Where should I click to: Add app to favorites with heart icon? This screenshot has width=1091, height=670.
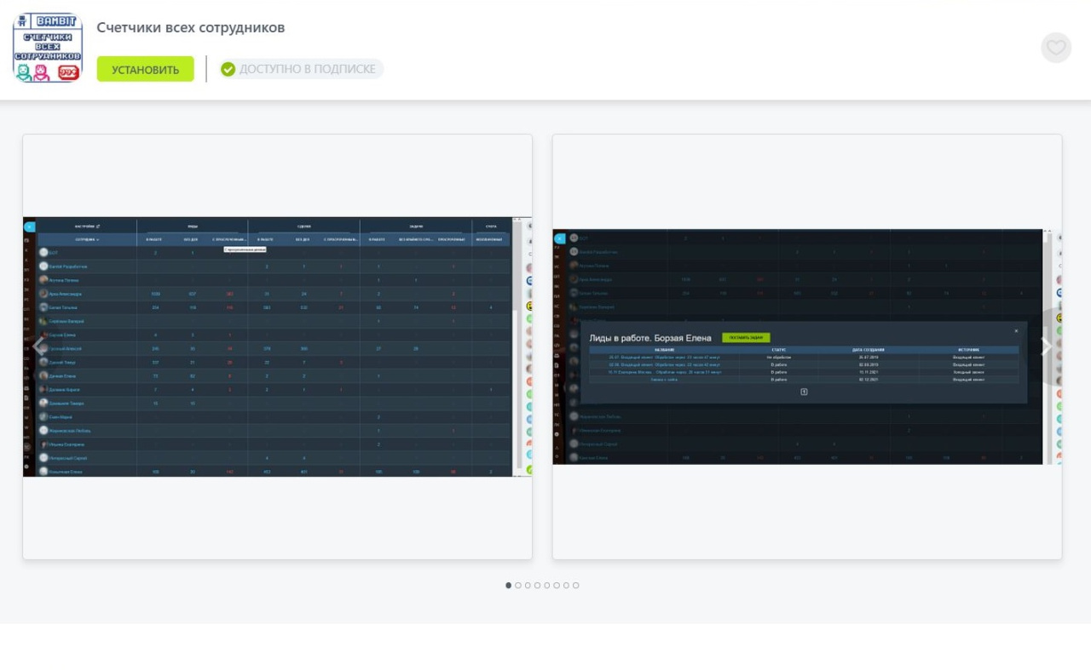coord(1056,48)
